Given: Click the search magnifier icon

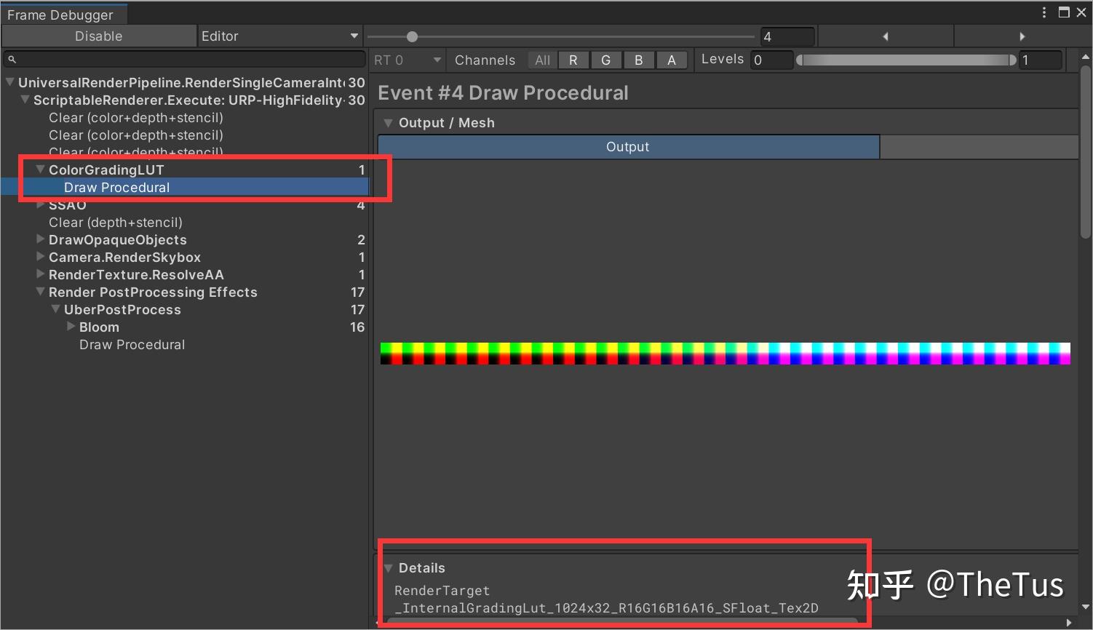Looking at the screenshot, I should pyautogui.click(x=11, y=59).
